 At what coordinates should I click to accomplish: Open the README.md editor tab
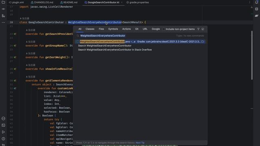point(69,2)
